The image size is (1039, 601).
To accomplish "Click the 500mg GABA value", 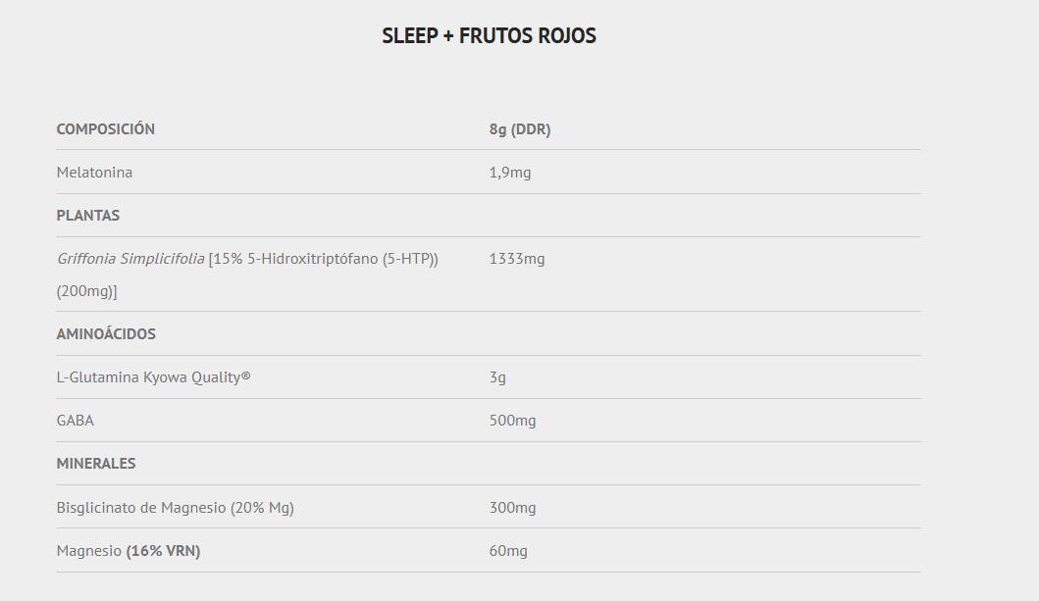I will (x=512, y=421).
